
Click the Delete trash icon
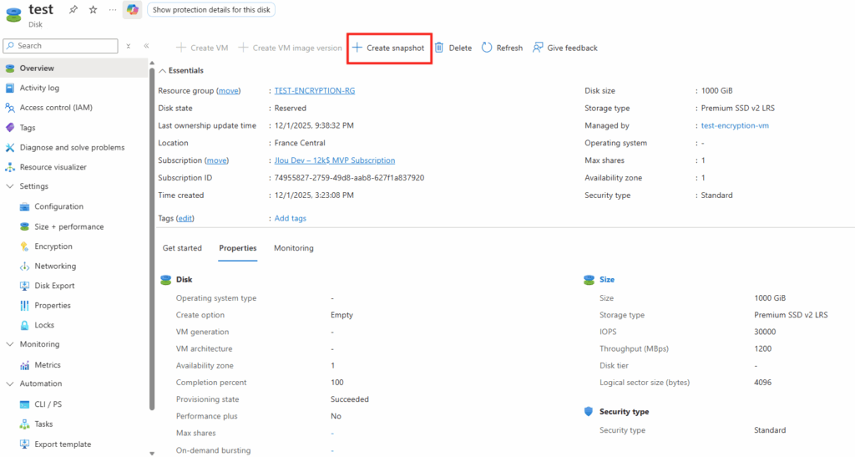tap(439, 48)
